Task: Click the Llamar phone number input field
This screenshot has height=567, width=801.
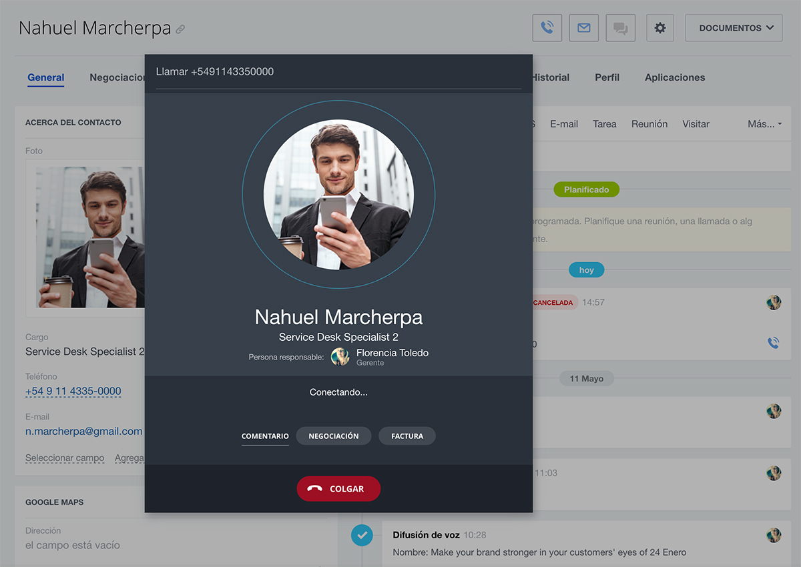Action: (338, 72)
